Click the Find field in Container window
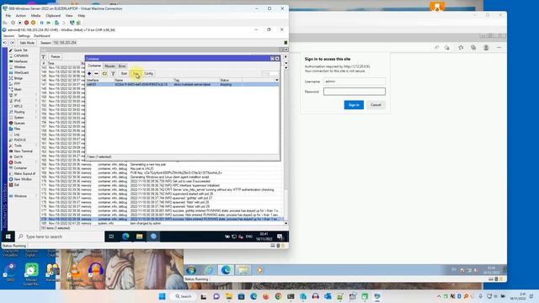 269,73
